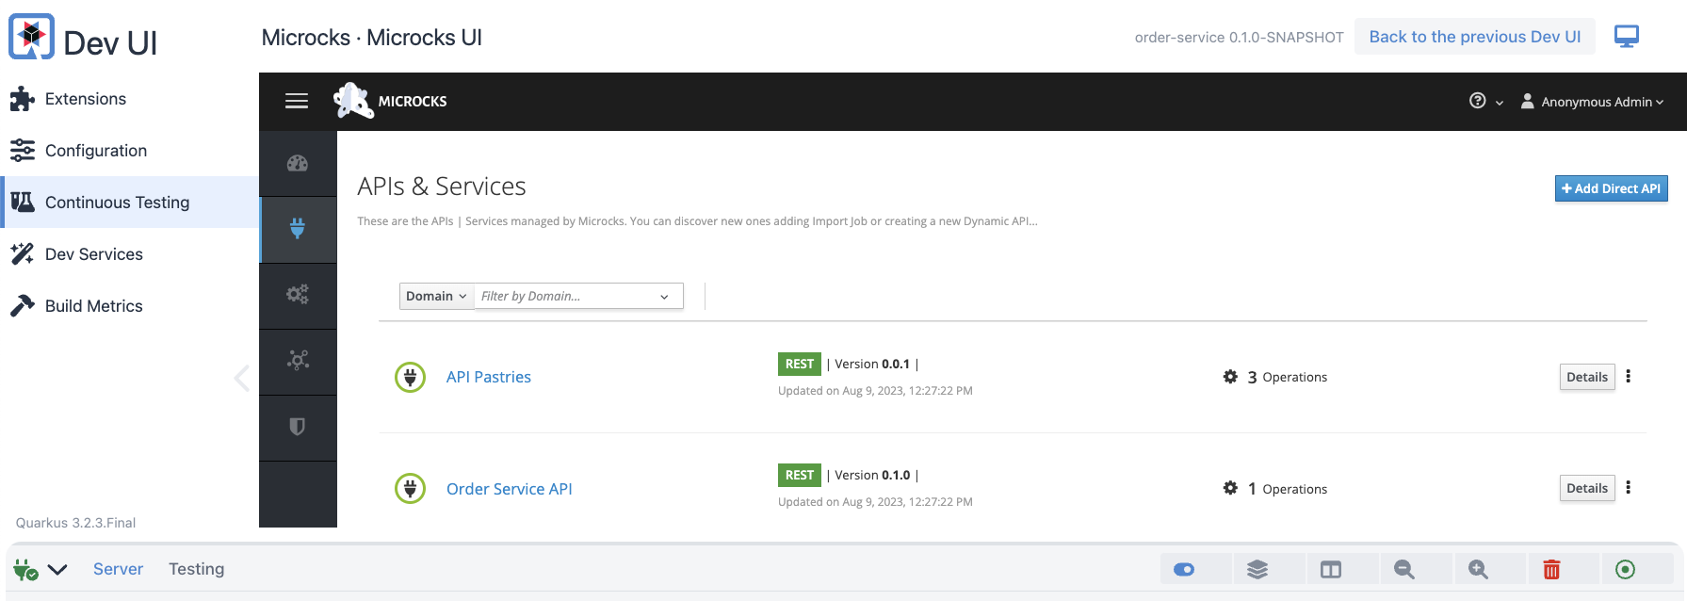This screenshot has width=1687, height=601.
Task: Clear logs with the red trash icon
Action: [x=1551, y=569]
